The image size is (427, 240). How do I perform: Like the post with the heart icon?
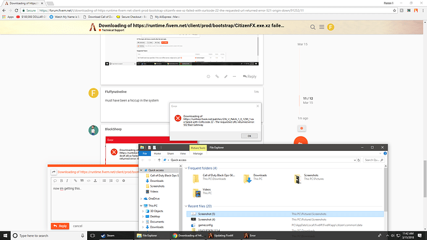209,77
